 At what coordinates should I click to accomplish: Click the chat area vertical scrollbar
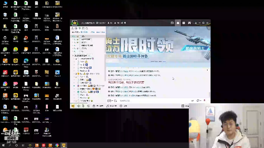coord(210,94)
